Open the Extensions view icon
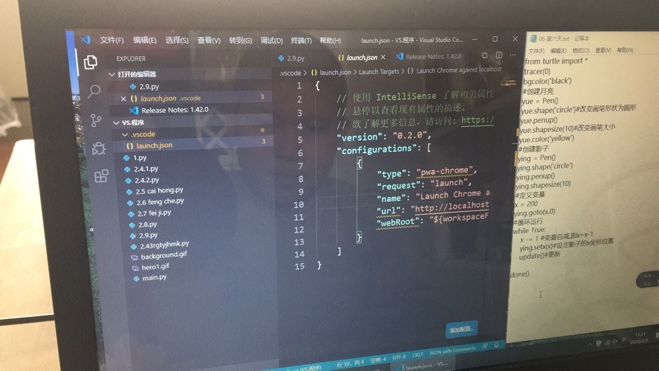This screenshot has height=371, width=659. click(x=101, y=176)
